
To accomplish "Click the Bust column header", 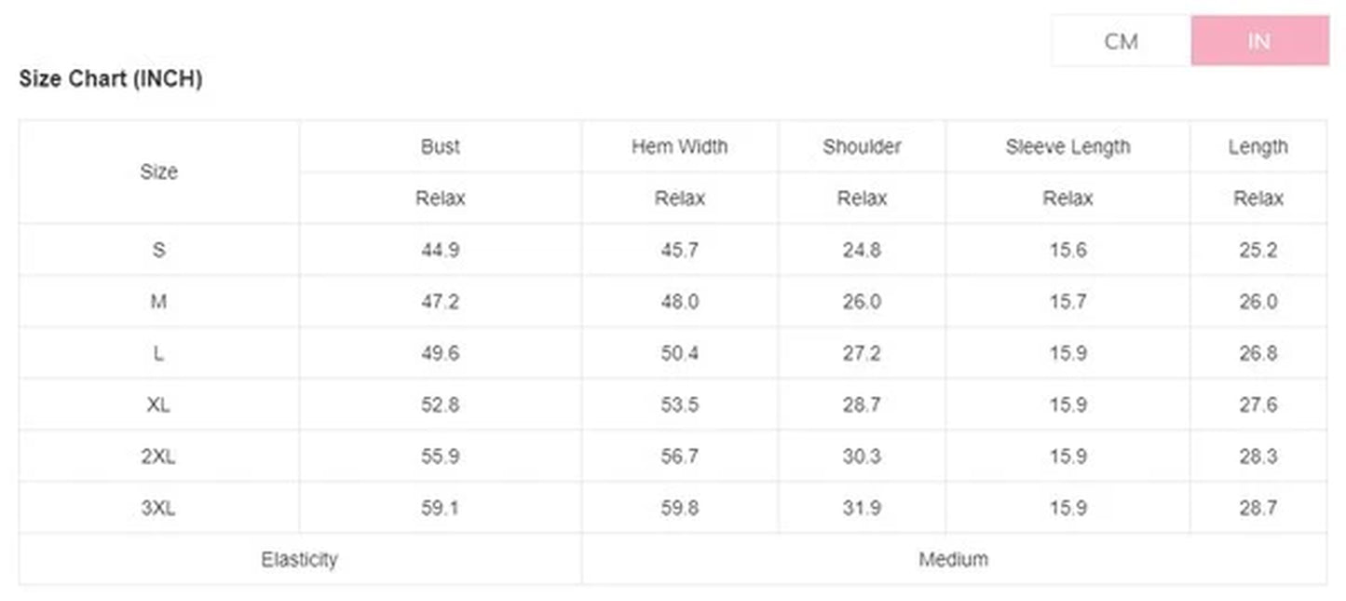I will click(x=440, y=146).
